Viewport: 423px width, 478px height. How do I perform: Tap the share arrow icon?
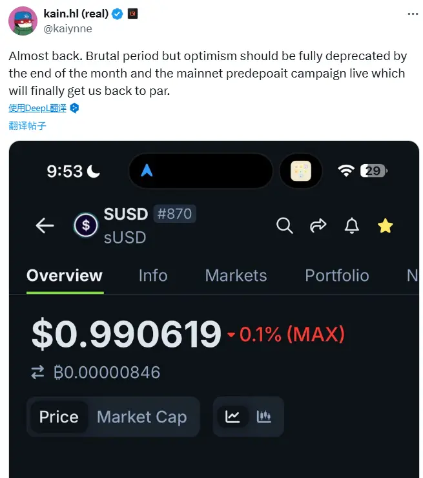(318, 225)
